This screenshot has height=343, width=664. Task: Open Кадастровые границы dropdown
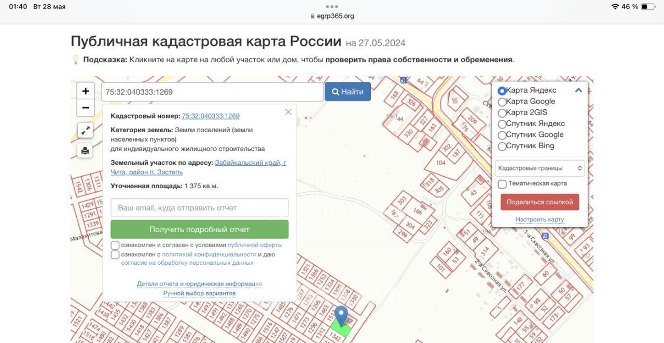[x=539, y=168]
